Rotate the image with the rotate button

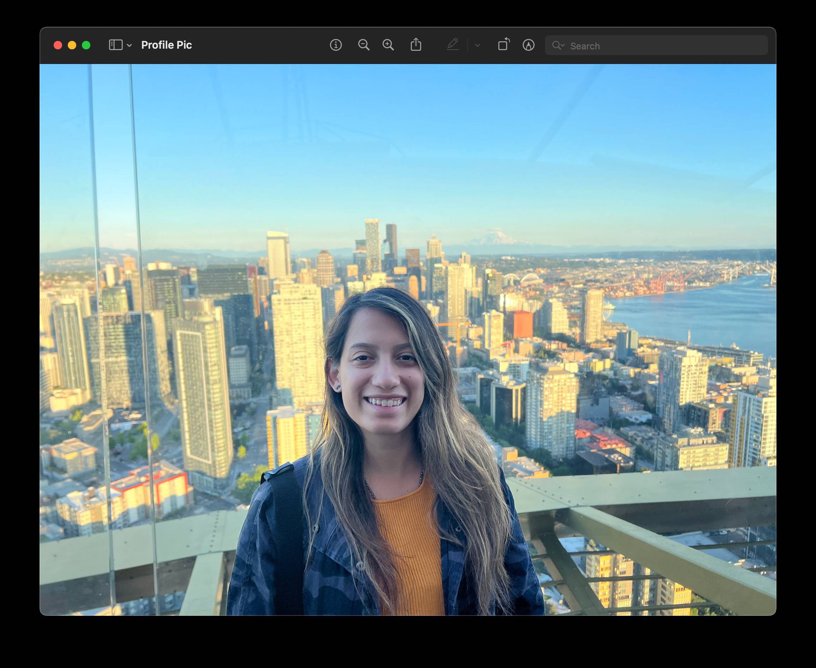tap(504, 45)
